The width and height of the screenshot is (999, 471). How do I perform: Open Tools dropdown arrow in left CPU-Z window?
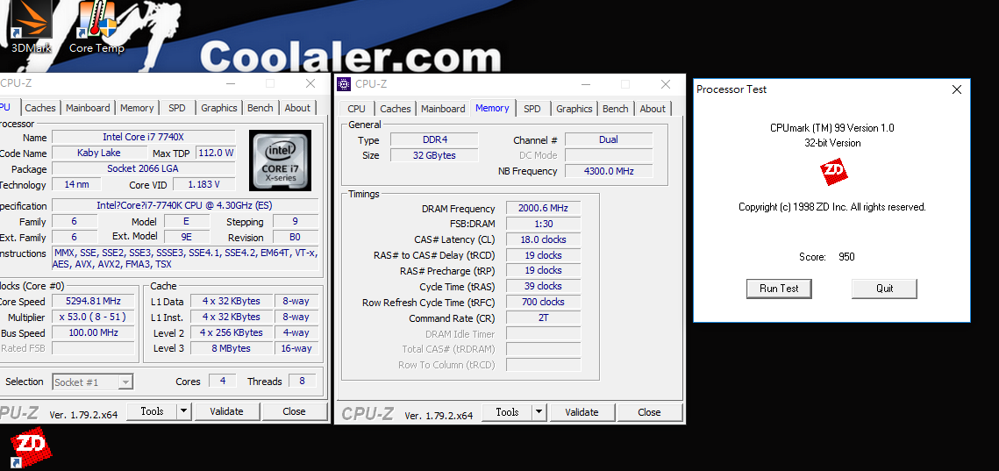pyautogui.click(x=183, y=411)
